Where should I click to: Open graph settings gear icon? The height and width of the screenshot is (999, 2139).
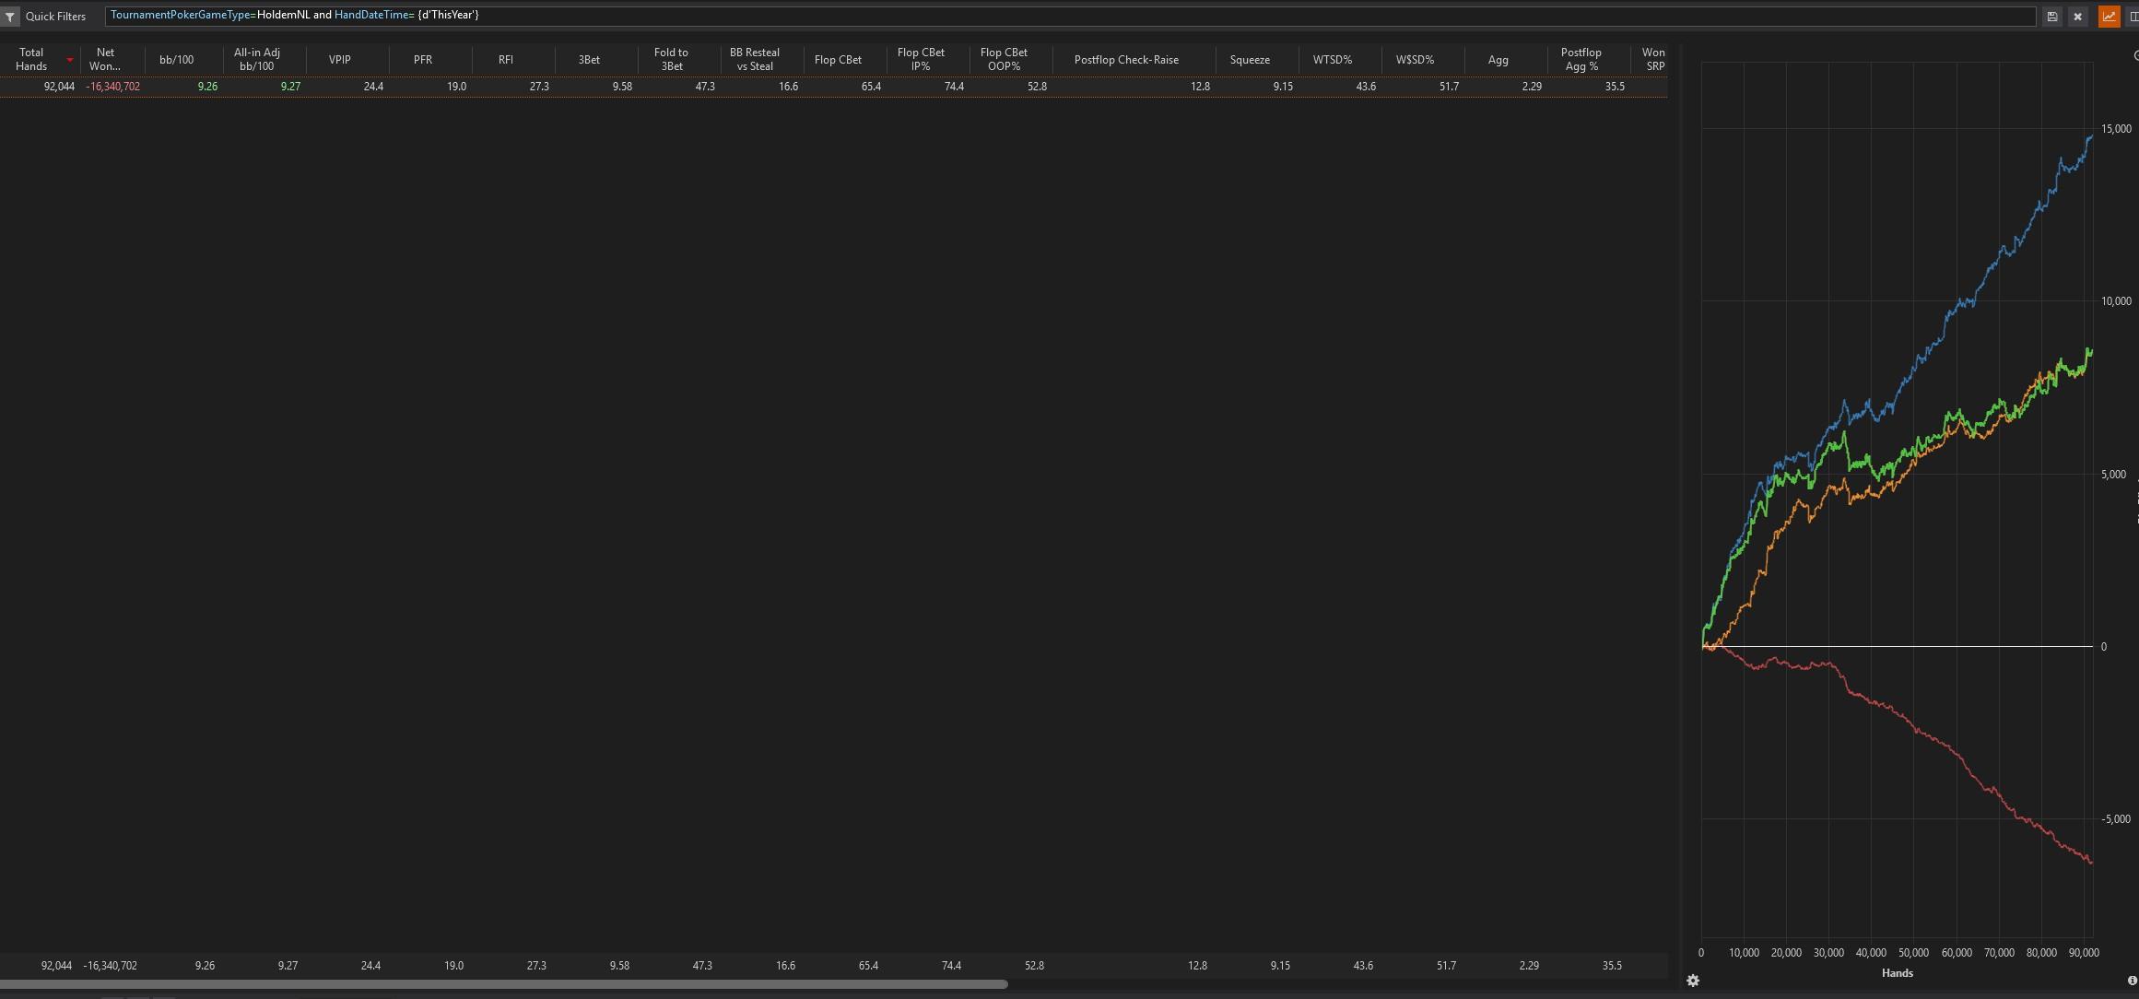[1693, 981]
